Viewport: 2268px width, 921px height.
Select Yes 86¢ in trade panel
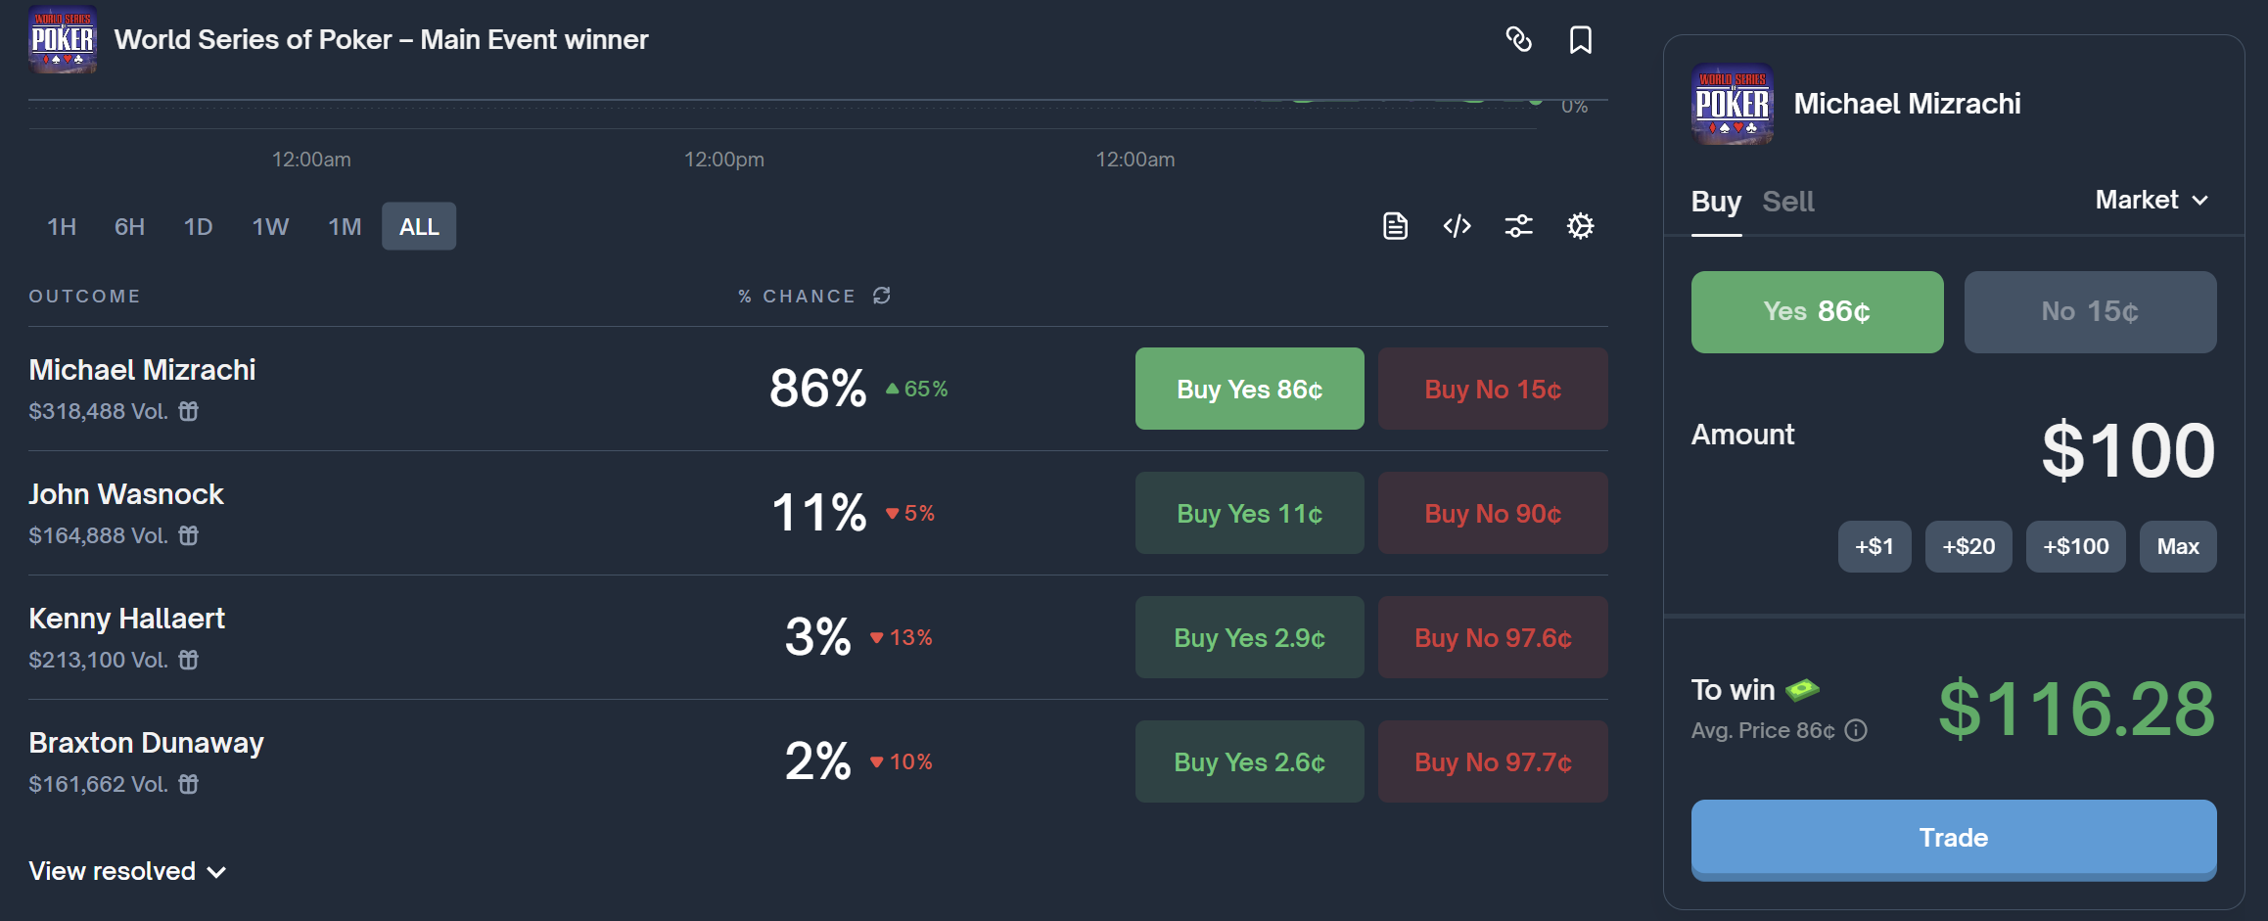1818,312
